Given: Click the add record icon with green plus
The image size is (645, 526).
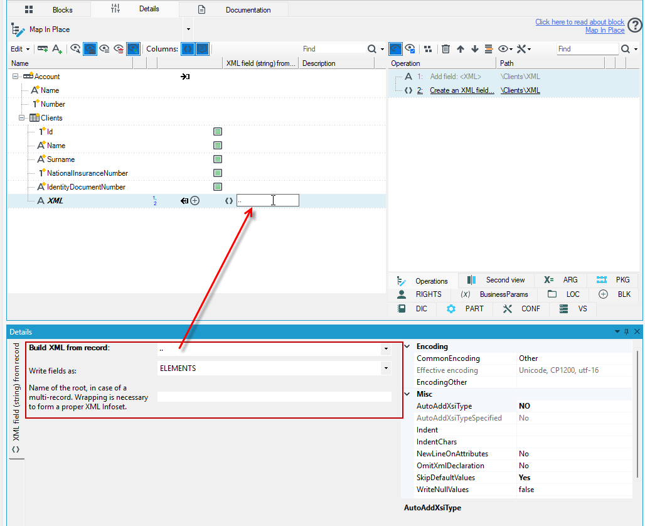Looking at the screenshot, I should pos(43,49).
